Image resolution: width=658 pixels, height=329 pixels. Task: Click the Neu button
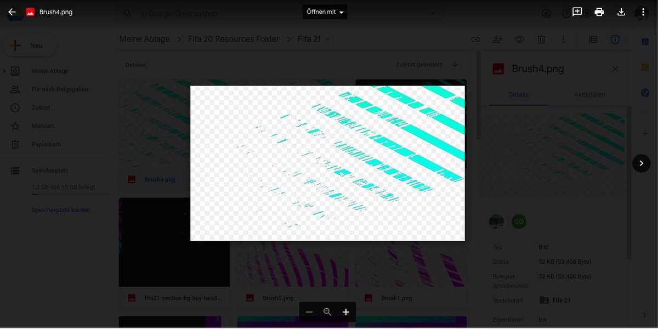coord(30,46)
